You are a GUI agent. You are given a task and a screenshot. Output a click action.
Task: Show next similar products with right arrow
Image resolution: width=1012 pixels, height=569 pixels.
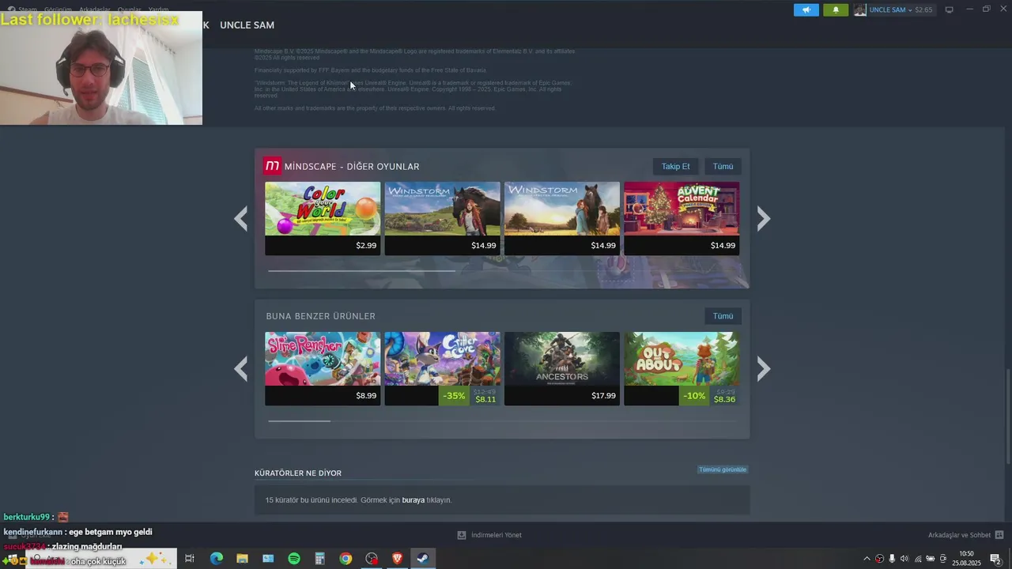[763, 368]
